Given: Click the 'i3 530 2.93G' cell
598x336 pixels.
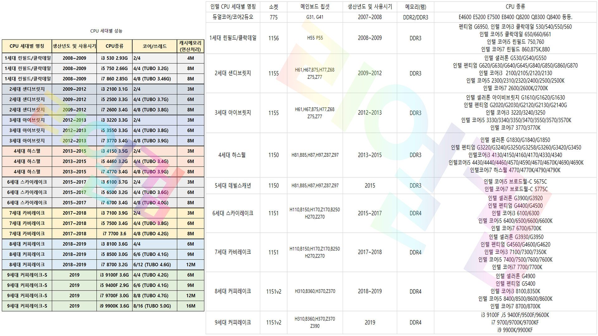Looking at the screenshot, I should point(114,58).
